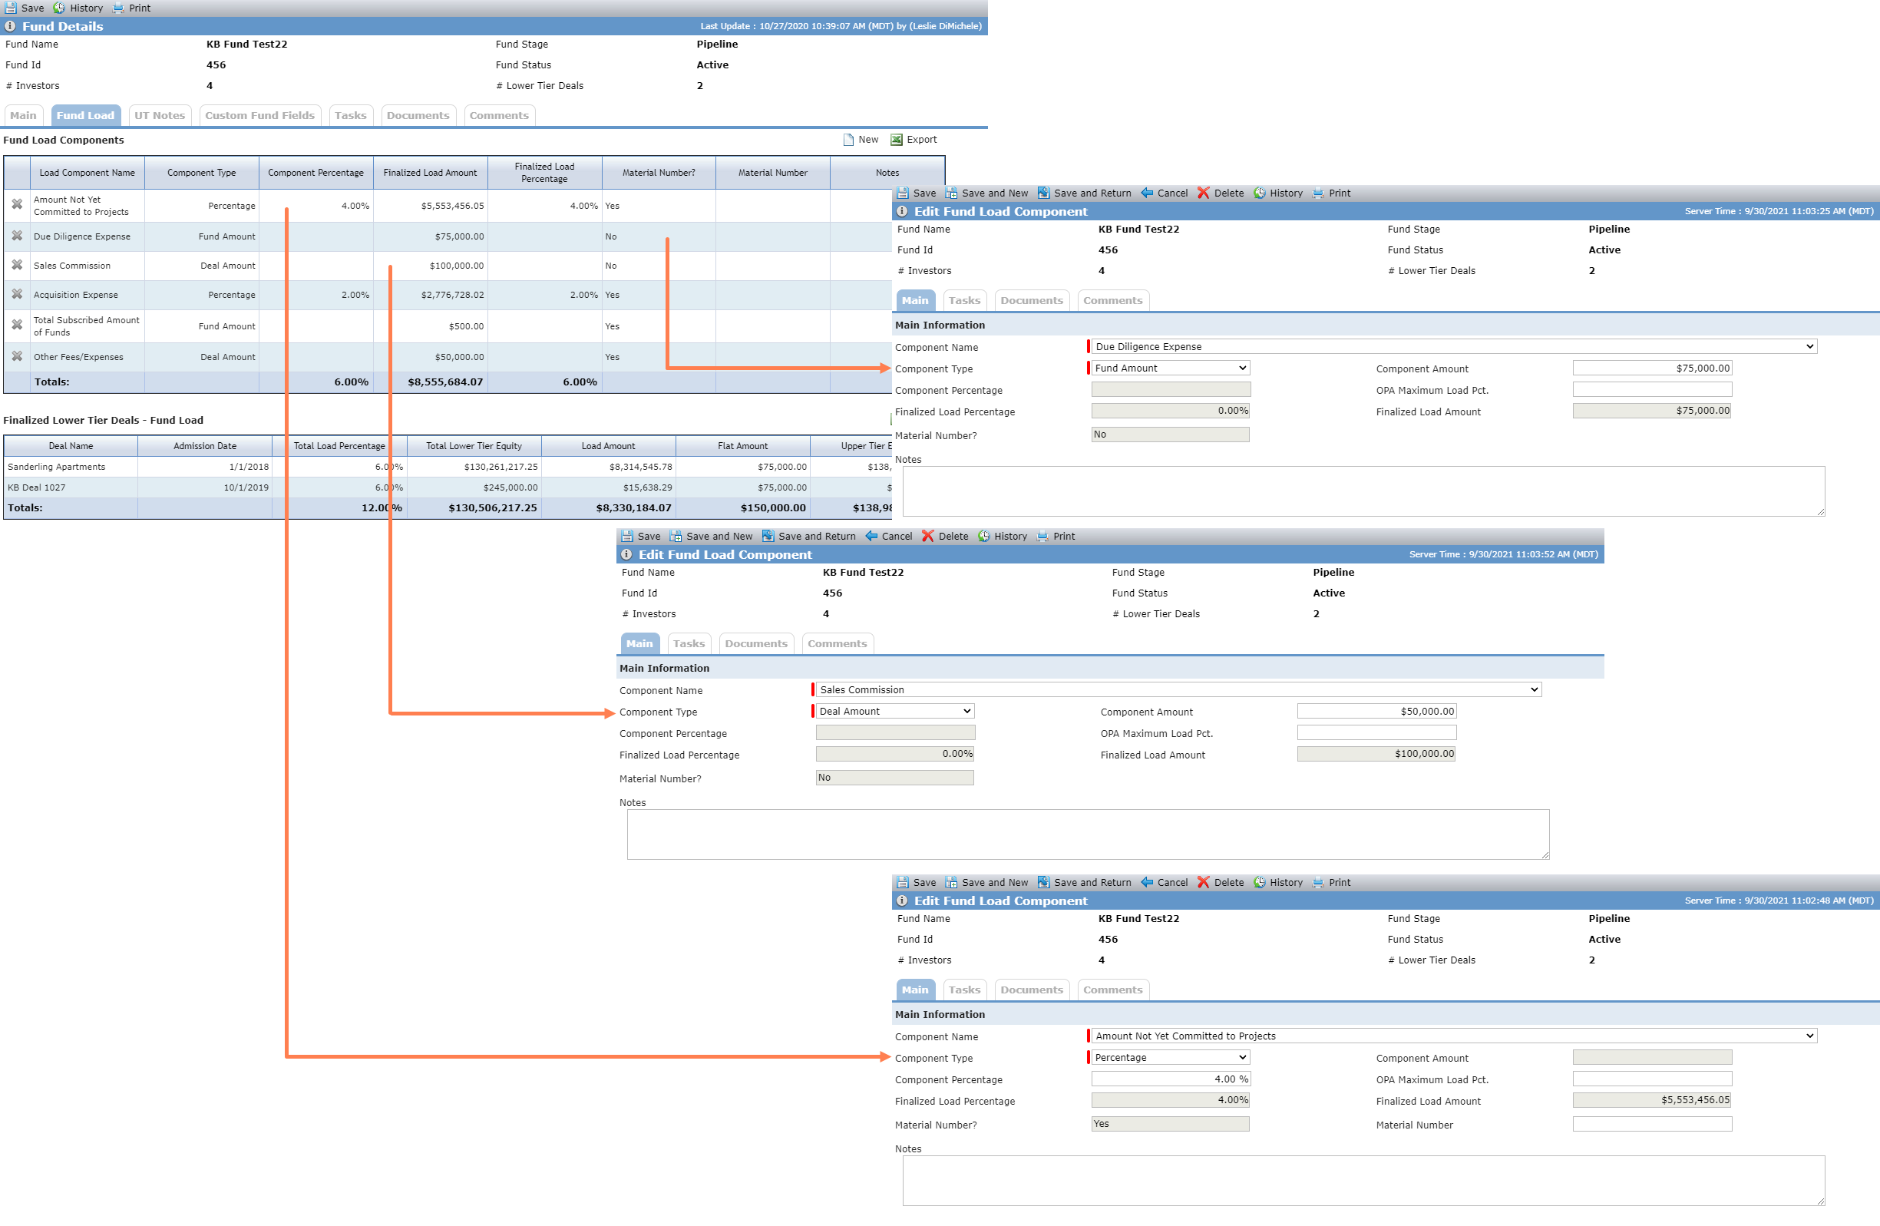The image size is (1880, 1226).
Task: Open History in Due Diligence Expense editor
Action: 1277,193
